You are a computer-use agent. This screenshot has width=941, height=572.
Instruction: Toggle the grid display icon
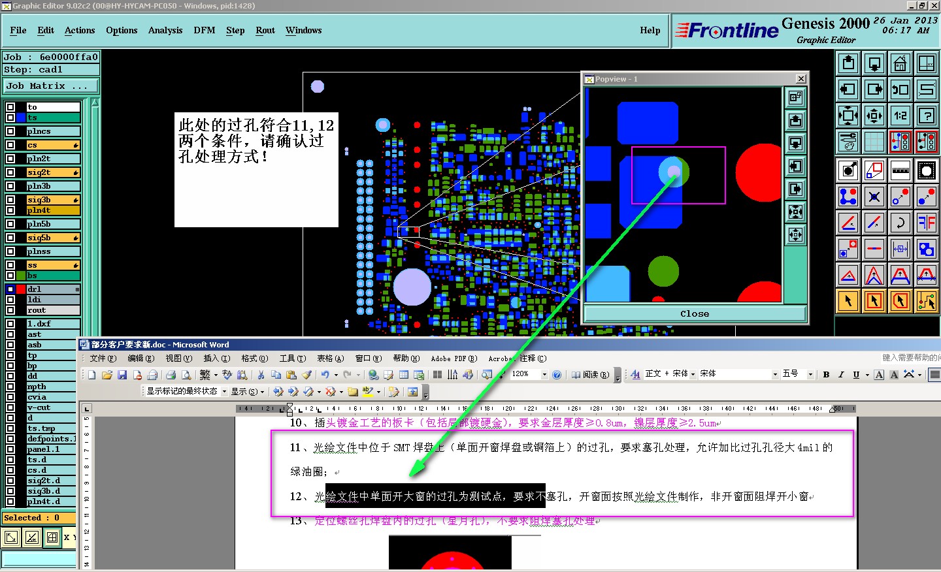pos(874,141)
